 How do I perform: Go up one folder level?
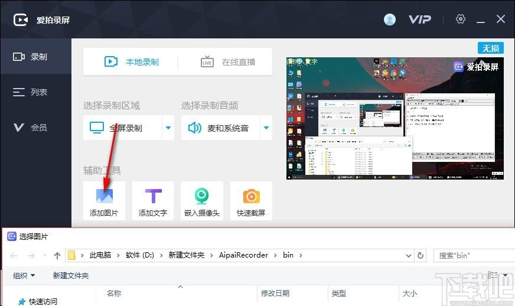click(57, 255)
